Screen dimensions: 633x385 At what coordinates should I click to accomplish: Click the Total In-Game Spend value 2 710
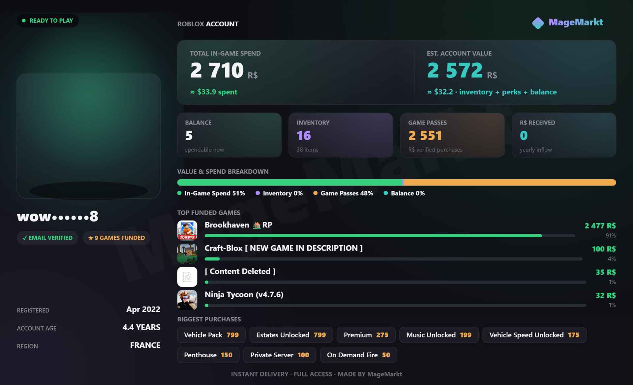click(217, 70)
